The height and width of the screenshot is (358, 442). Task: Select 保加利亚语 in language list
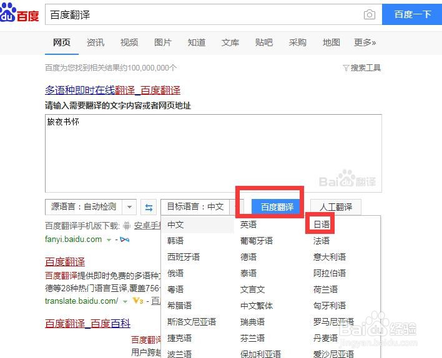[260, 354]
